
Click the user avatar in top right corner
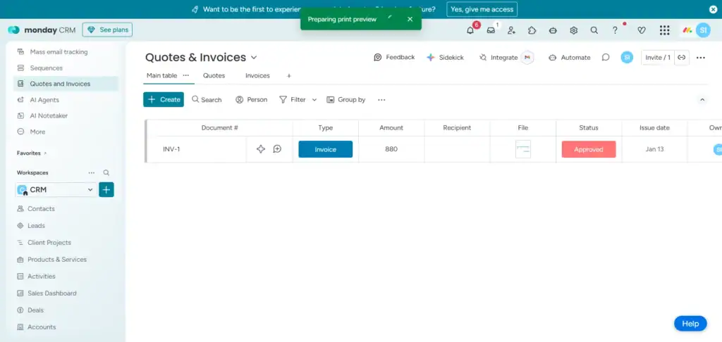(x=703, y=30)
